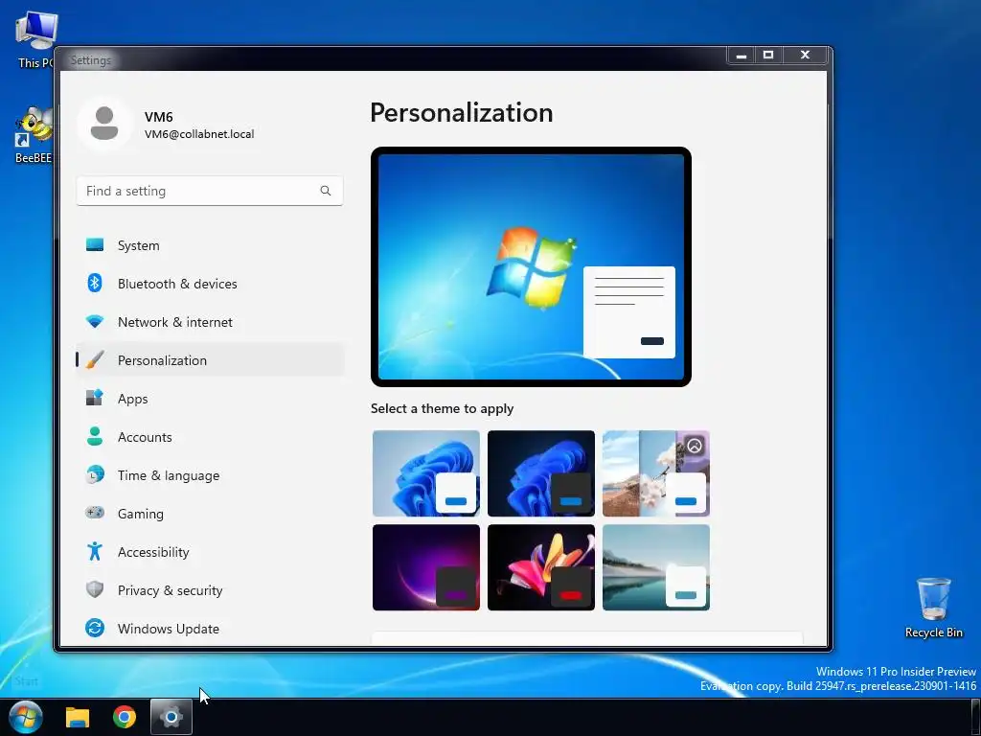Apply the Windows spotlight collage theme
The image size is (981, 736).
[x=655, y=473]
